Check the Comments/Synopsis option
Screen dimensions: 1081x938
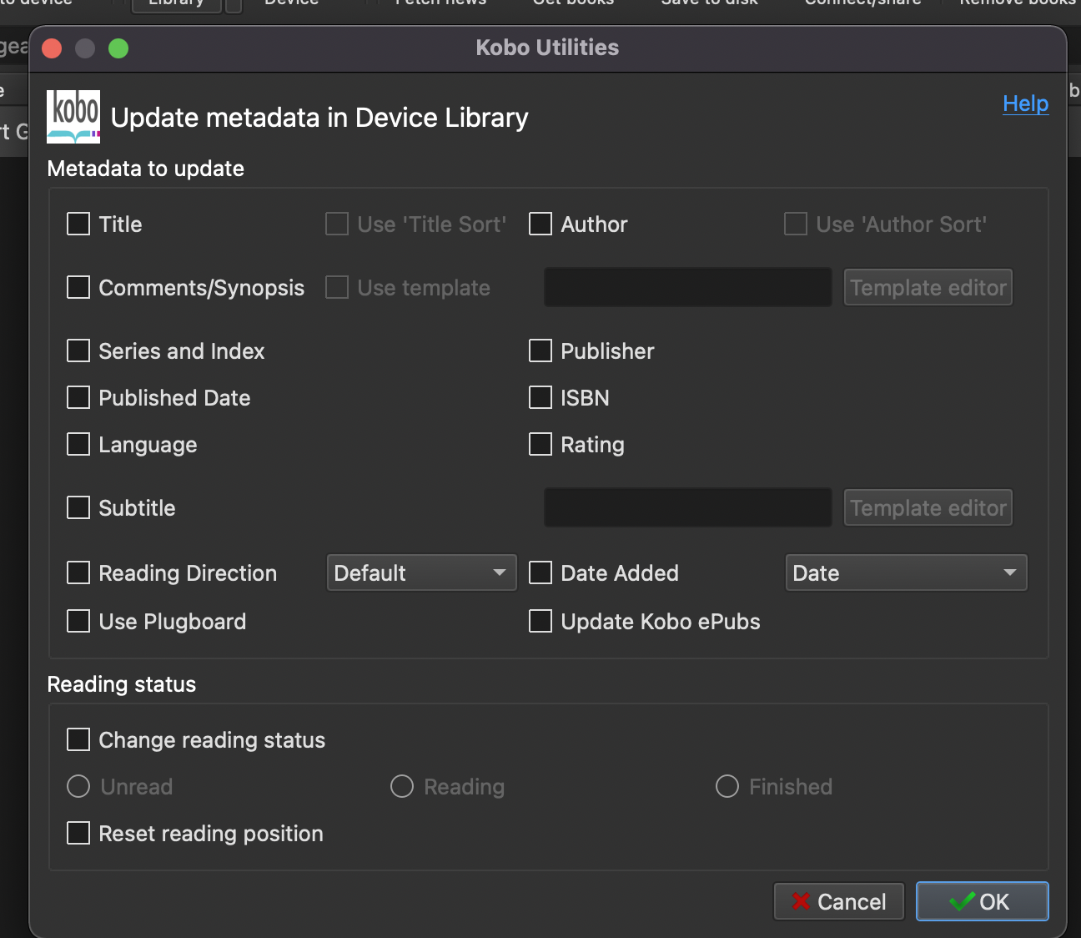78,288
